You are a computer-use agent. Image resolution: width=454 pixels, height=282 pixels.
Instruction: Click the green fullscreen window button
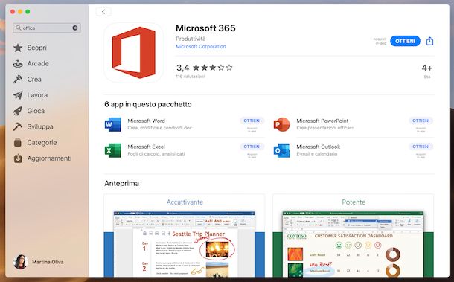coord(28,12)
